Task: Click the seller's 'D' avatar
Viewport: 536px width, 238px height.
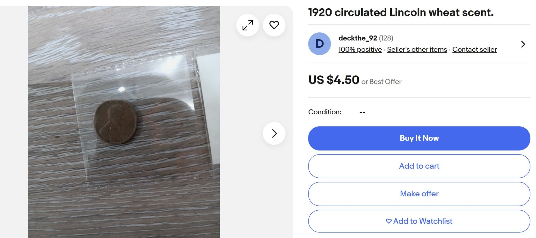Action: click(319, 44)
